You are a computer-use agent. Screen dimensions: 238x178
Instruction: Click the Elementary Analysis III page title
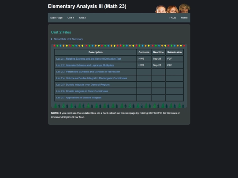pos(87,6)
